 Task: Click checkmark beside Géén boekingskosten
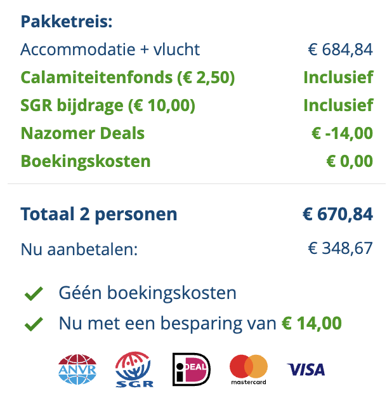(x=34, y=294)
